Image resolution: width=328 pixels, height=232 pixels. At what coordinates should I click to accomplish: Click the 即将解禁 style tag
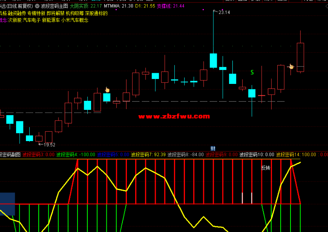click(56, 13)
